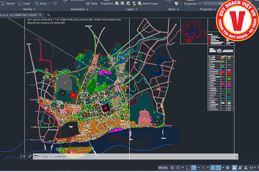The image size is (259, 172).
Task: Close the command line with X button
Action: (25, 157)
